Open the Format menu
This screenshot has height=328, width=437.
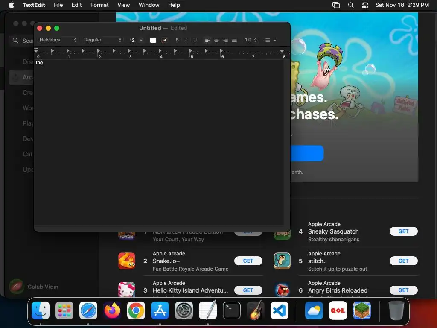[99, 5]
